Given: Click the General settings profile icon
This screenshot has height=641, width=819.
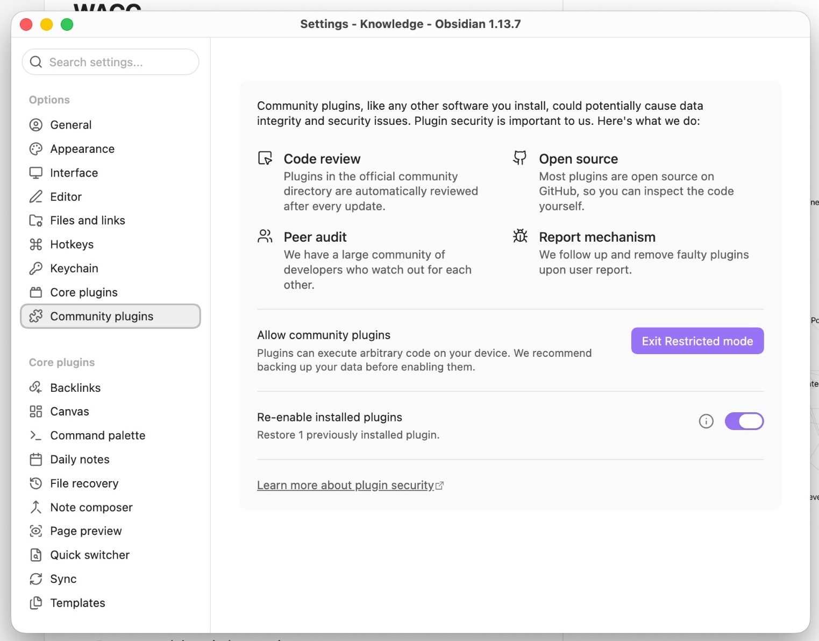Looking at the screenshot, I should point(36,125).
